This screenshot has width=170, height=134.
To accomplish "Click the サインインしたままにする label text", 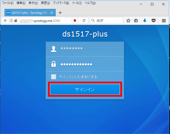I will [78, 77].
